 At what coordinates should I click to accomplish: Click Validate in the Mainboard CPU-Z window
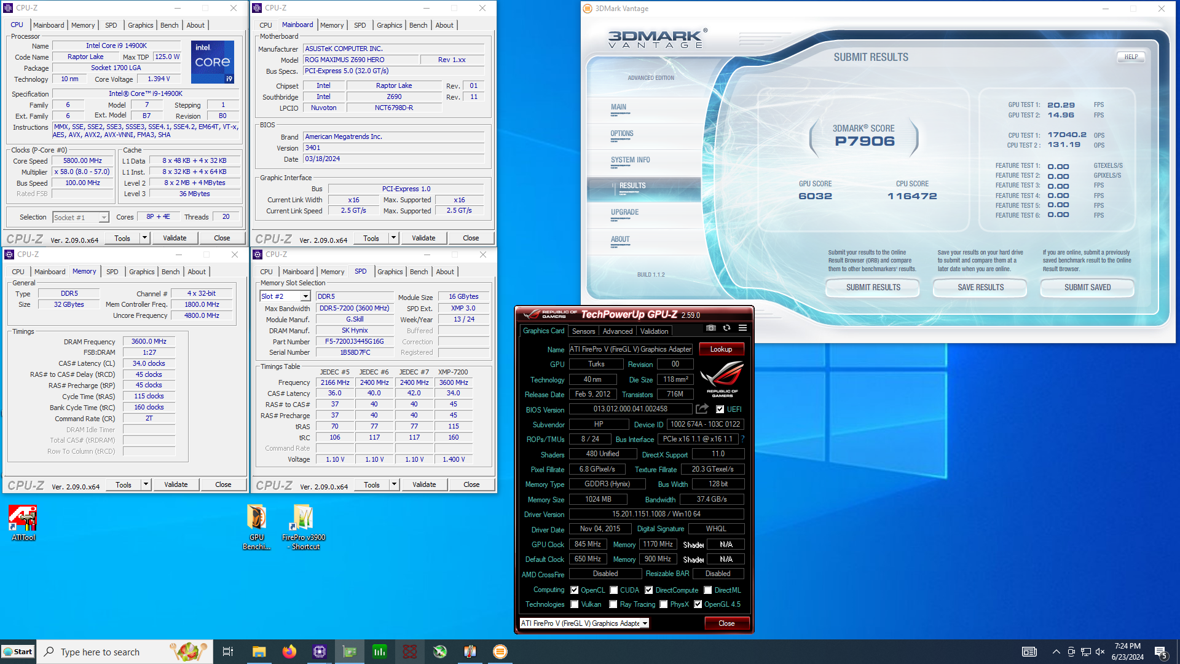tap(423, 238)
